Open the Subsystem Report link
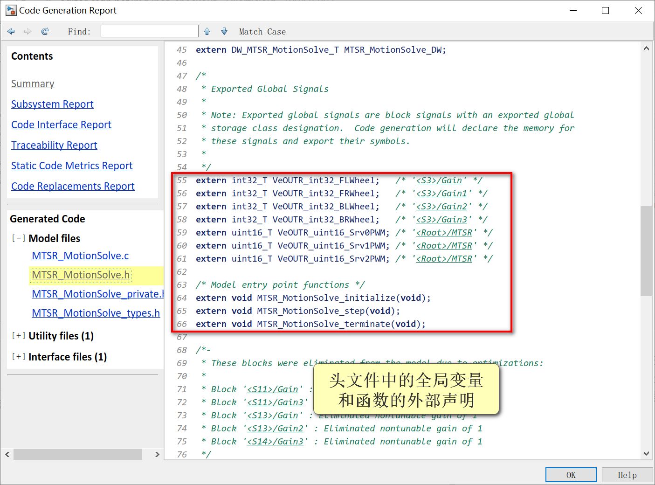655x485 pixels. 52,104
